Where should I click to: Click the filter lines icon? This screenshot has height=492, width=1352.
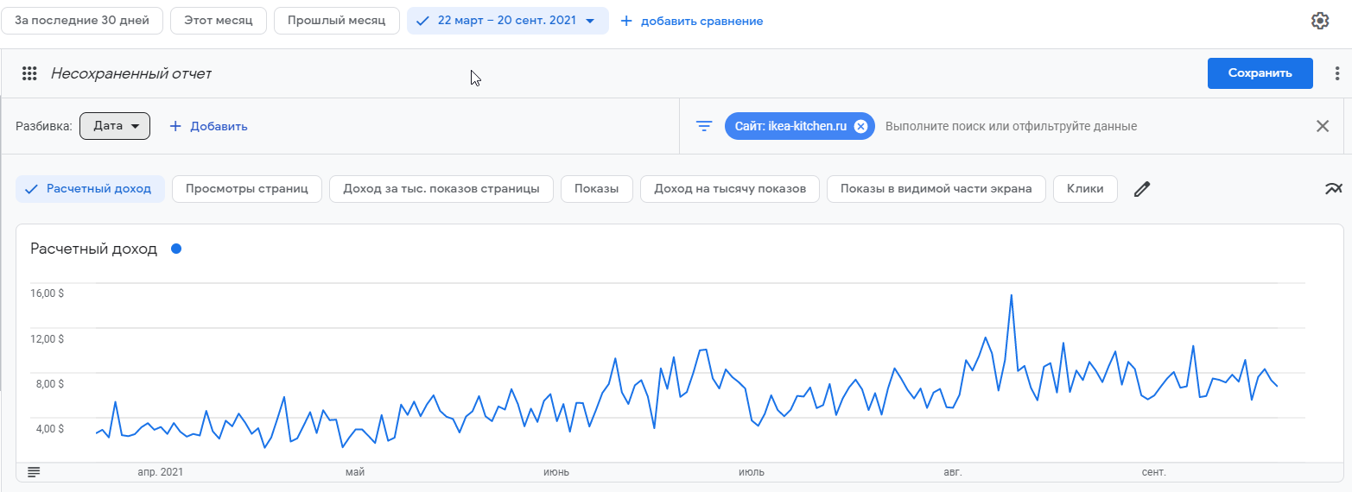pyautogui.click(x=704, y=126)
